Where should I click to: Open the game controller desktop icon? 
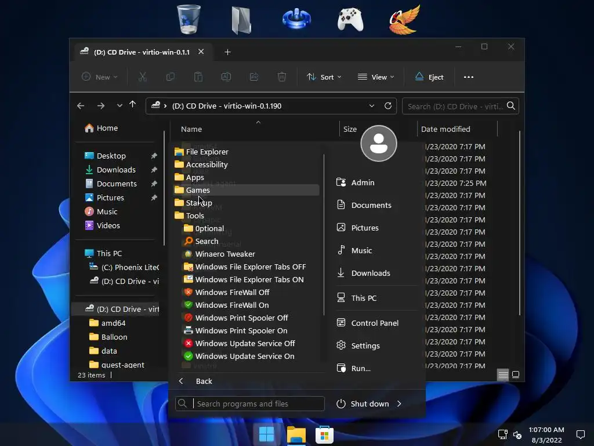pyautogui.click(x=350, y=20)
